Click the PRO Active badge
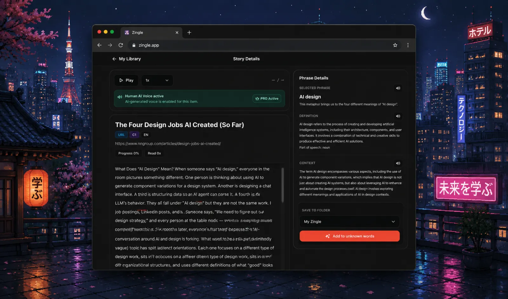Image resolution: width=508 pixels, height=299 pixels. pyautogui.click(x=267, y=99)
